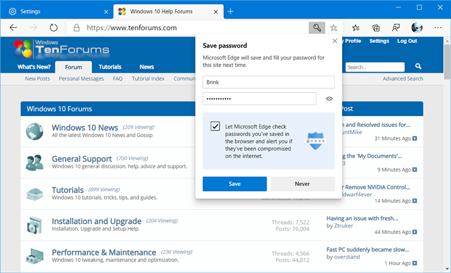The height and width of the screenshot is (273, 451).
Task: Go to last post from 9 Minutes Ago
Action: tap(415, 170)
